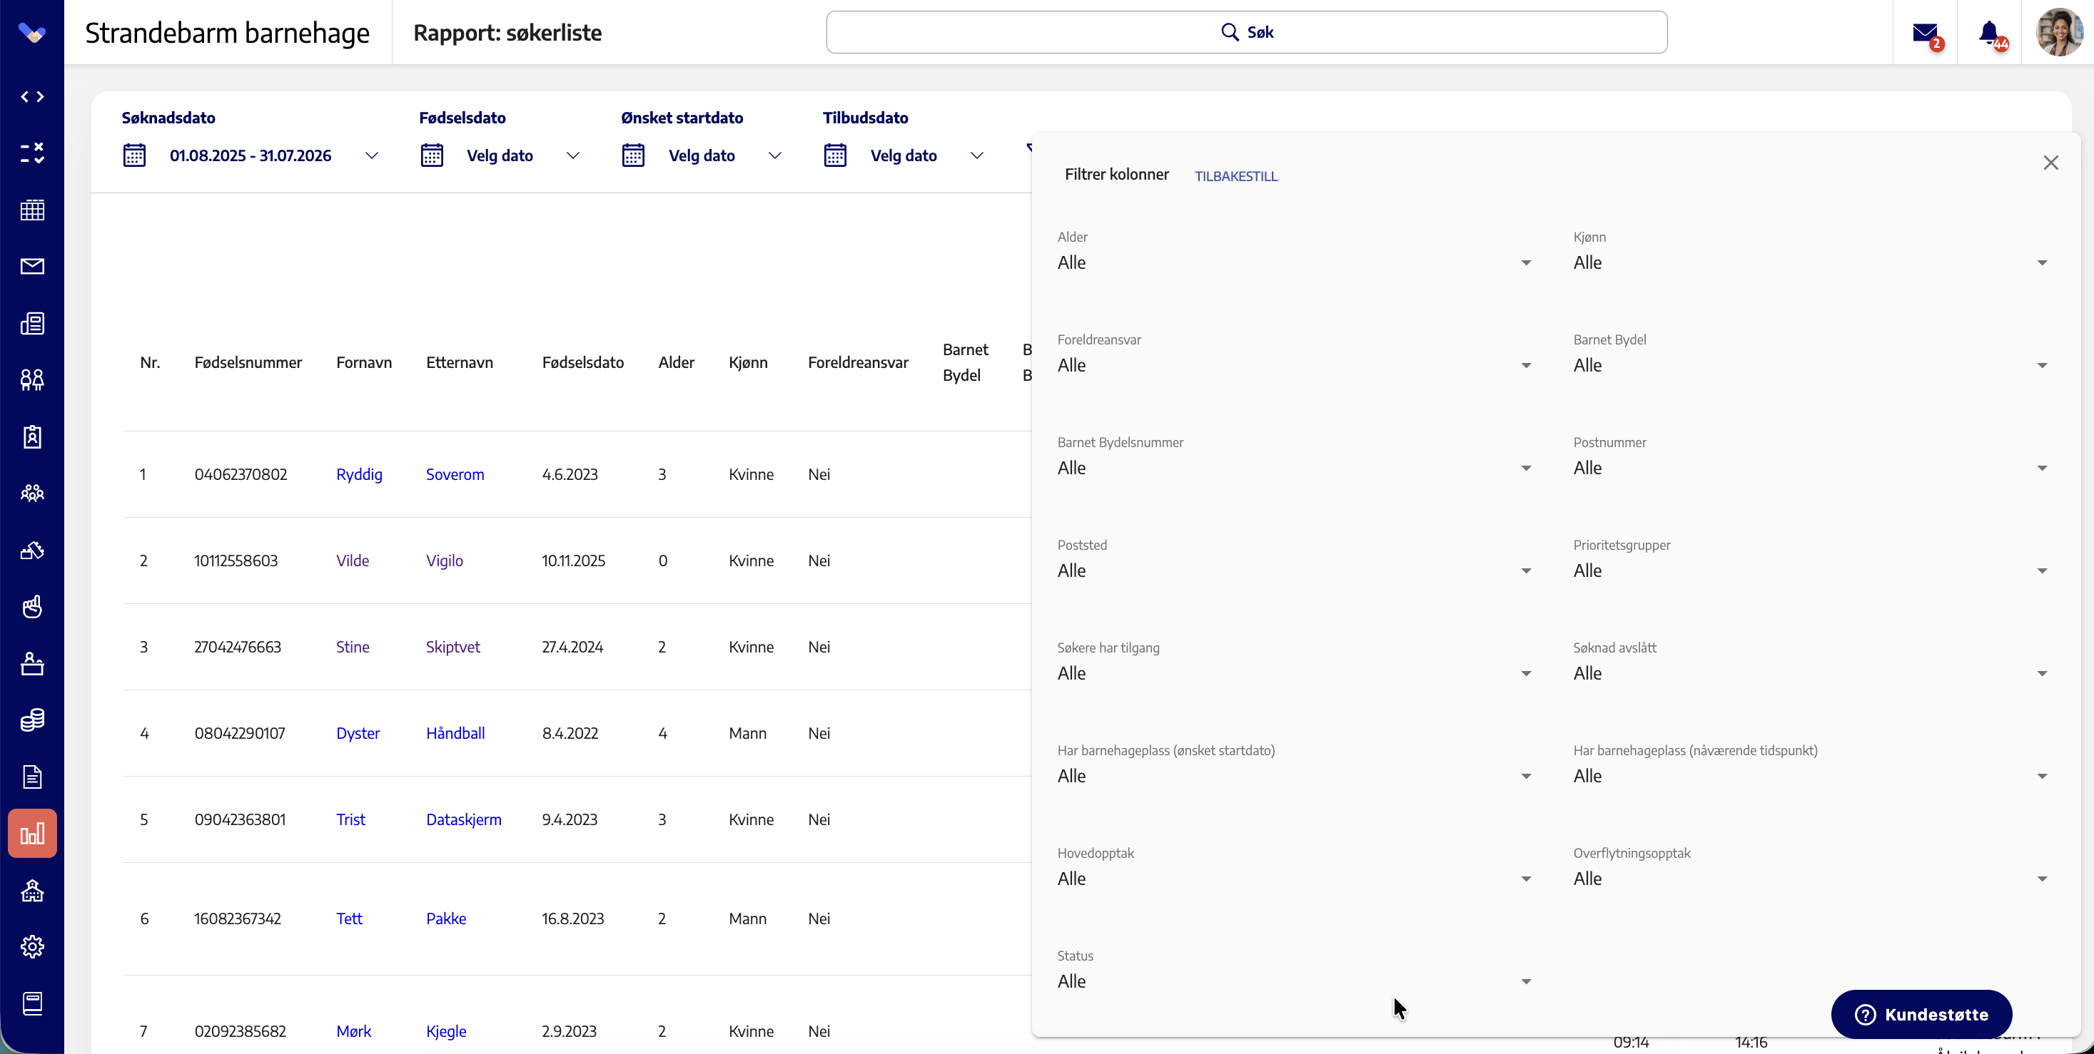Screen dimensions: 2094x1054
Task: Open the birthday cake sidebar icon
Action: (33, 663)
